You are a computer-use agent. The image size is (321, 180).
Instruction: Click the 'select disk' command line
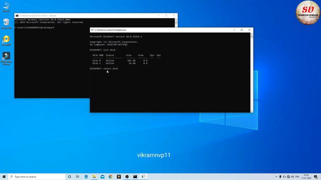click(104, 68)
